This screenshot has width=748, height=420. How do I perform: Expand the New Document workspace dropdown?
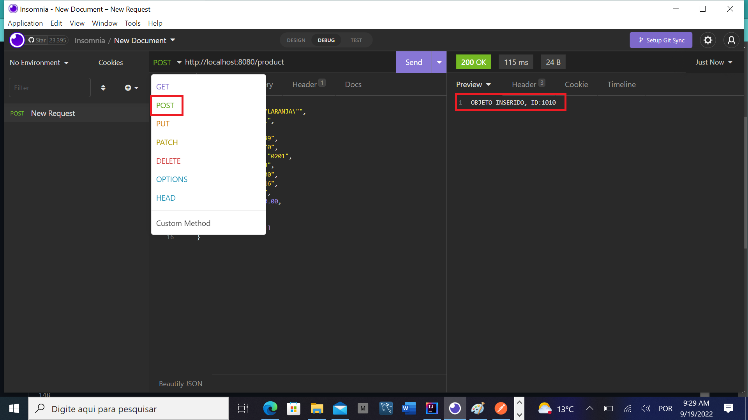coord(144,40)
